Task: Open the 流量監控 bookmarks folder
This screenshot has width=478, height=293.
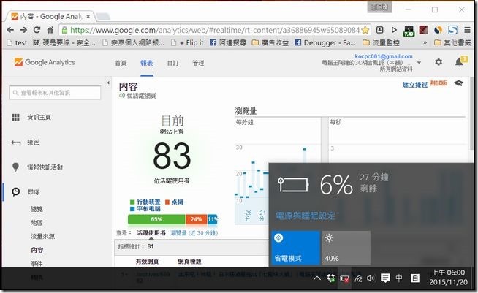Action: (x=381, y=42)
